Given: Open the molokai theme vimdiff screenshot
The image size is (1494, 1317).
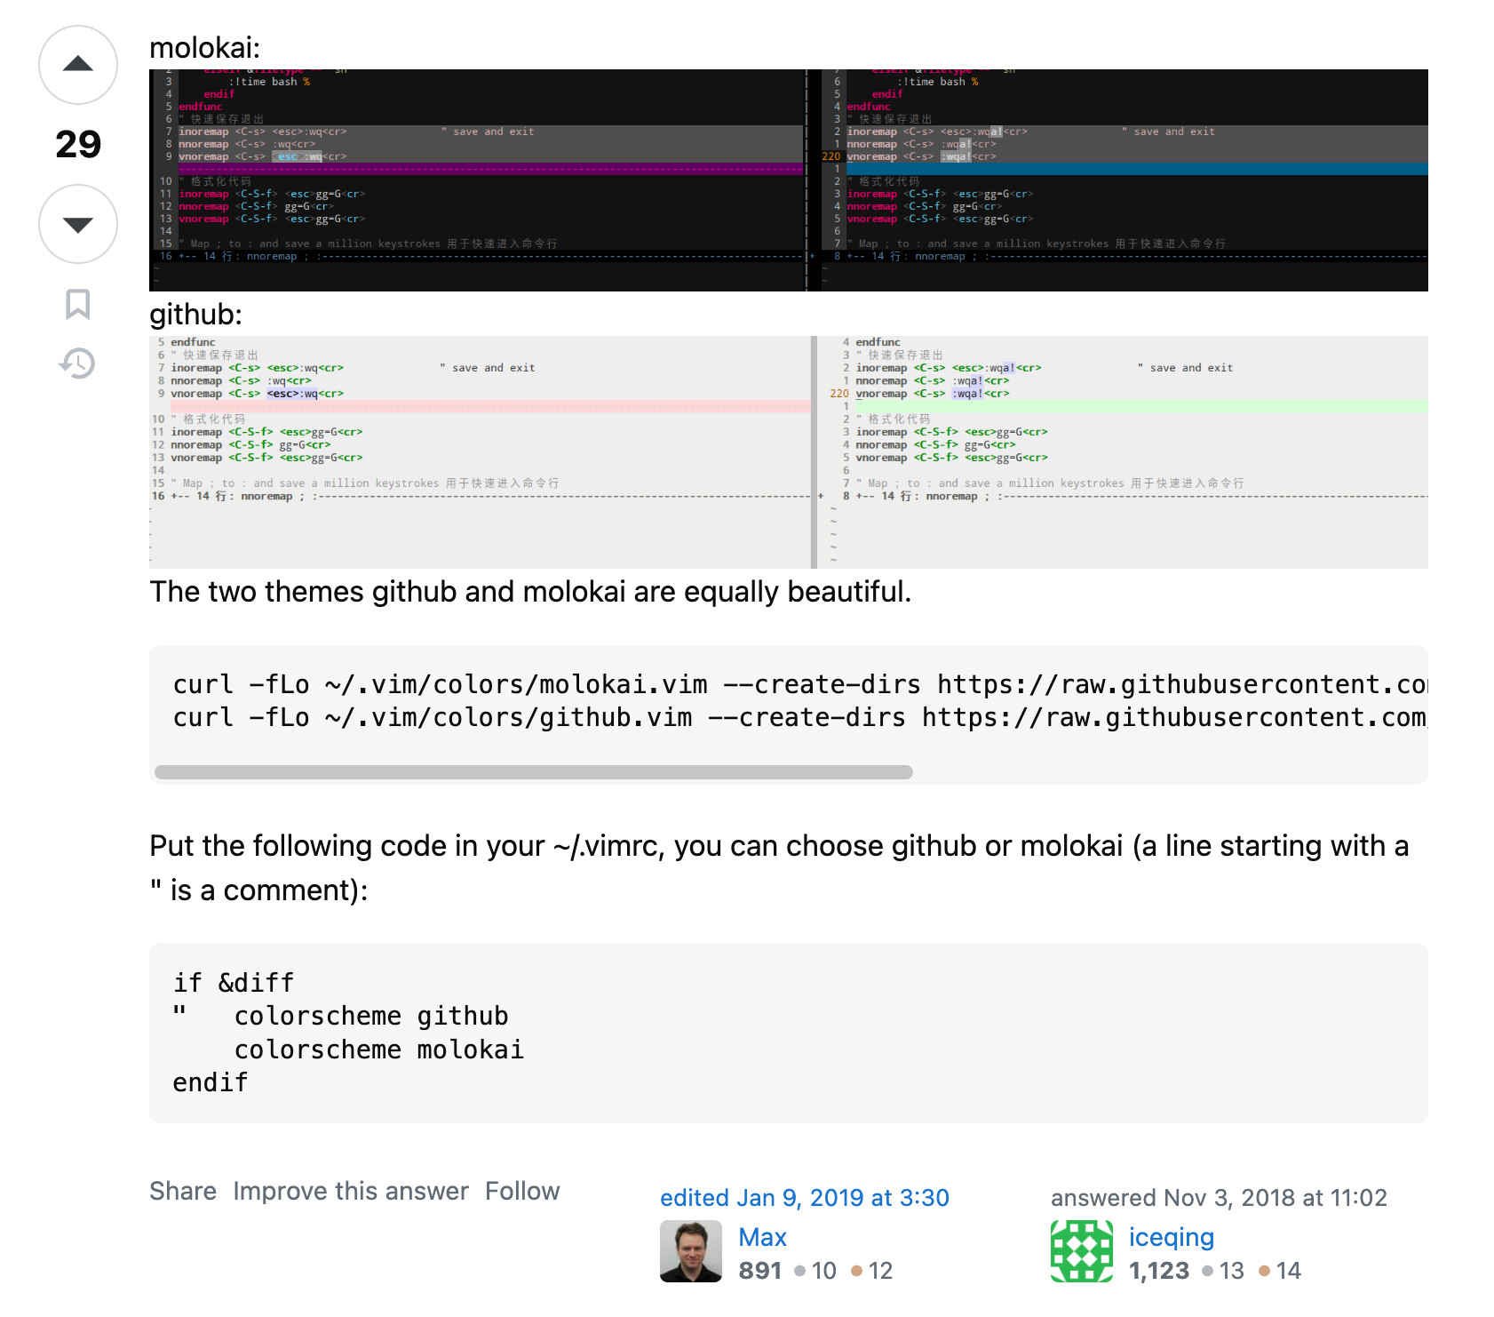Looking at the screenshot, I should coord(788,180).
